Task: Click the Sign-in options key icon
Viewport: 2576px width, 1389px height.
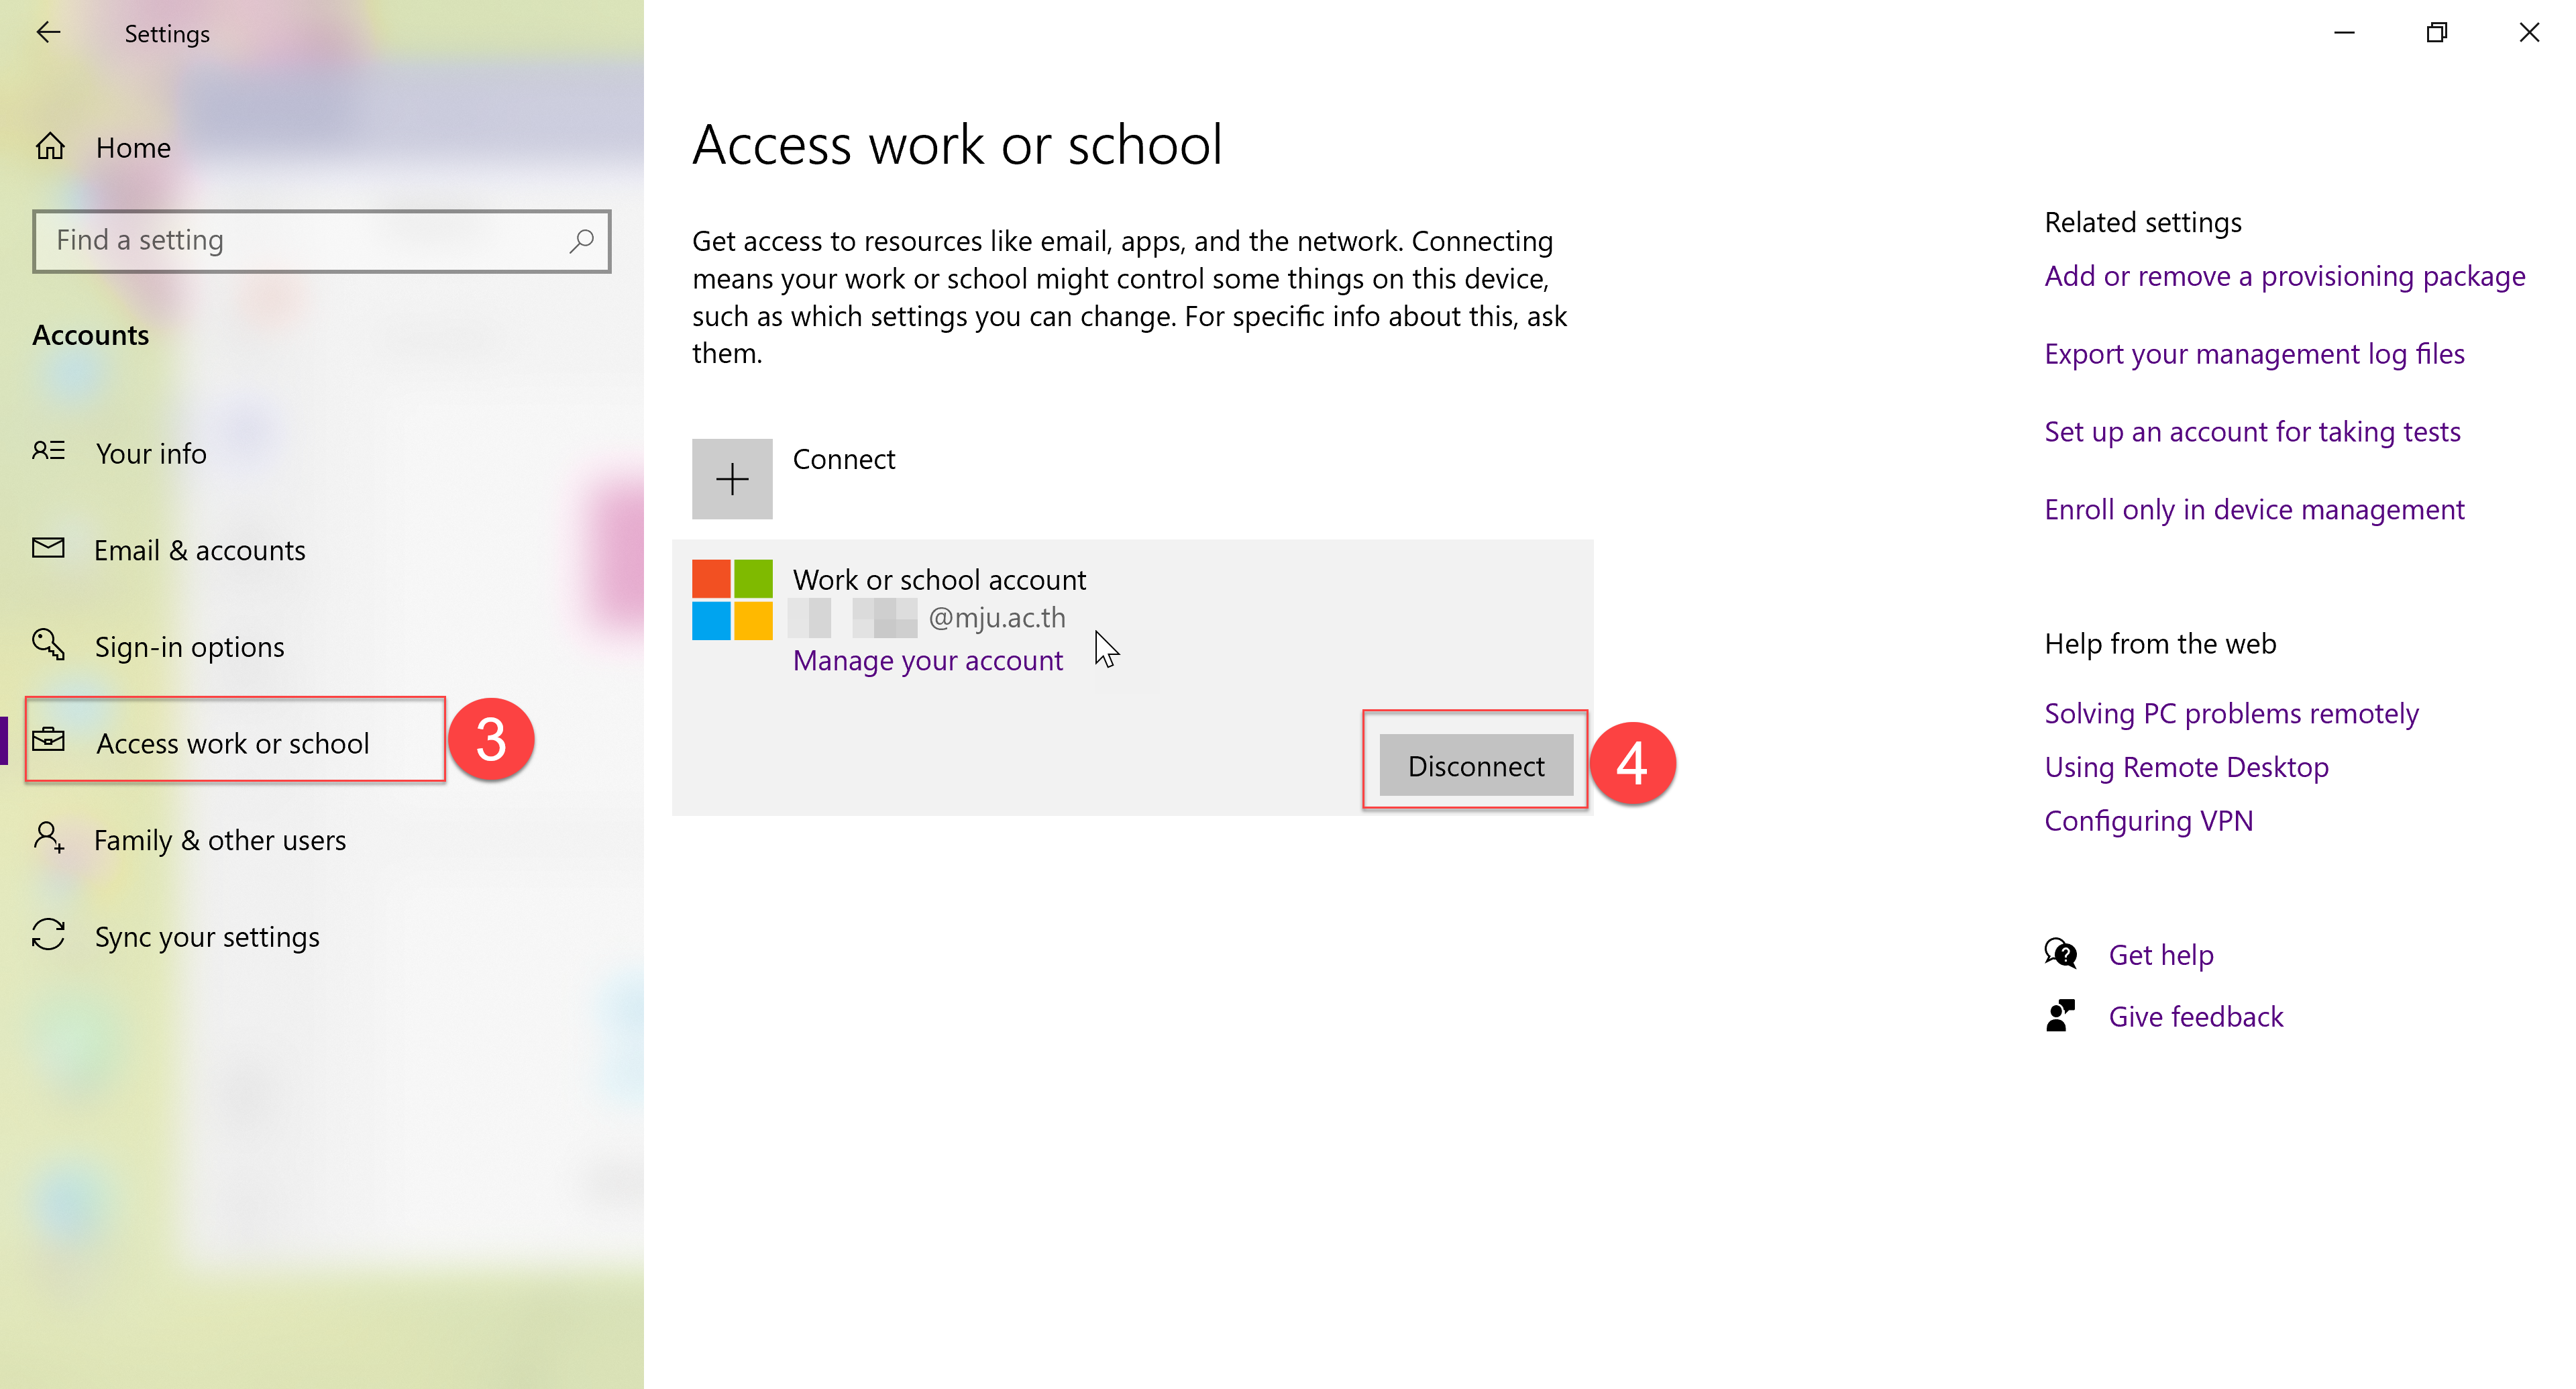Action: tap(48, 645)
